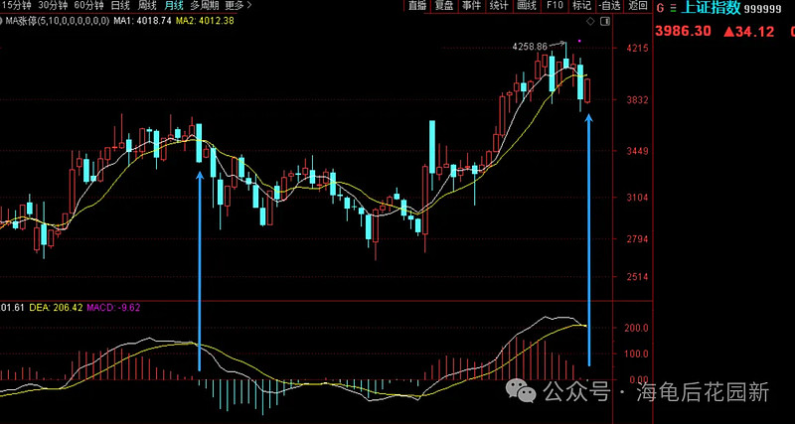Viewport: 795px width, 424px height.
Task: Click the -自选 remove from watchlist button
Action: click(609, 6)
